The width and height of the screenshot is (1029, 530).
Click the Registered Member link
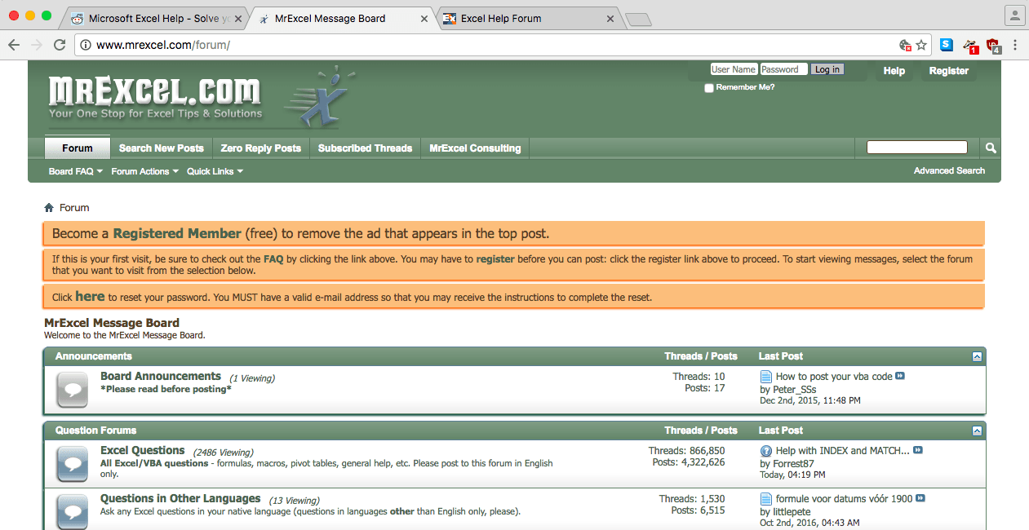[177, 233]
